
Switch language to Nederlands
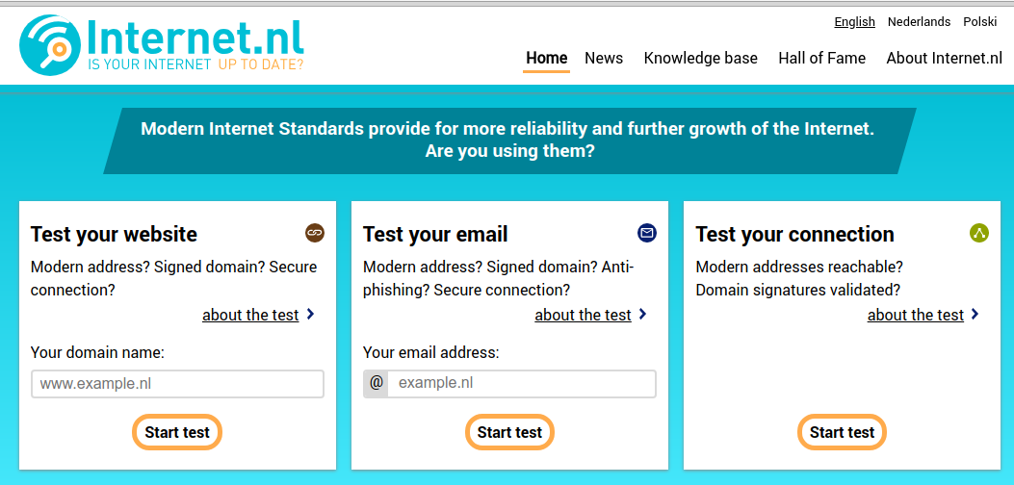tap(919, 21)
